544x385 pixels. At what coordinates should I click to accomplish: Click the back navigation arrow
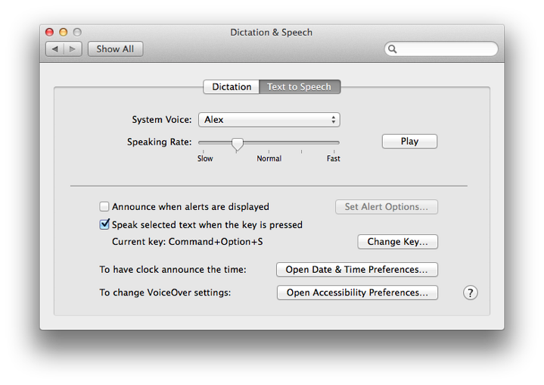tap(54, 49)
